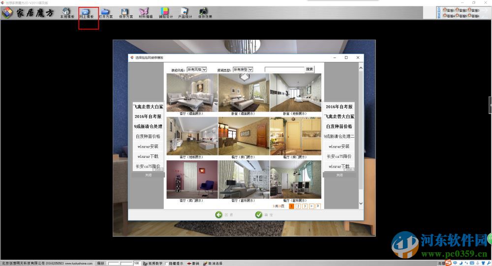Click 打开方案 open plan folder icon
This screenshot has width=492, height=266.
point(106,13)
